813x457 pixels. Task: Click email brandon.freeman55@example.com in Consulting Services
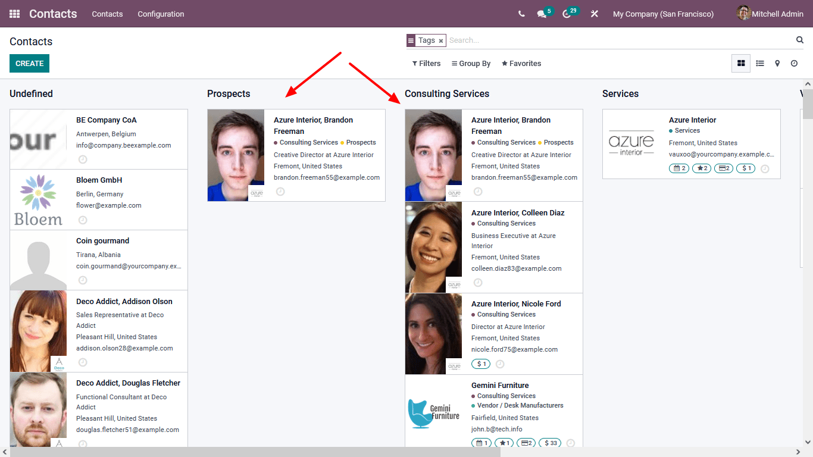coord(524,177)
